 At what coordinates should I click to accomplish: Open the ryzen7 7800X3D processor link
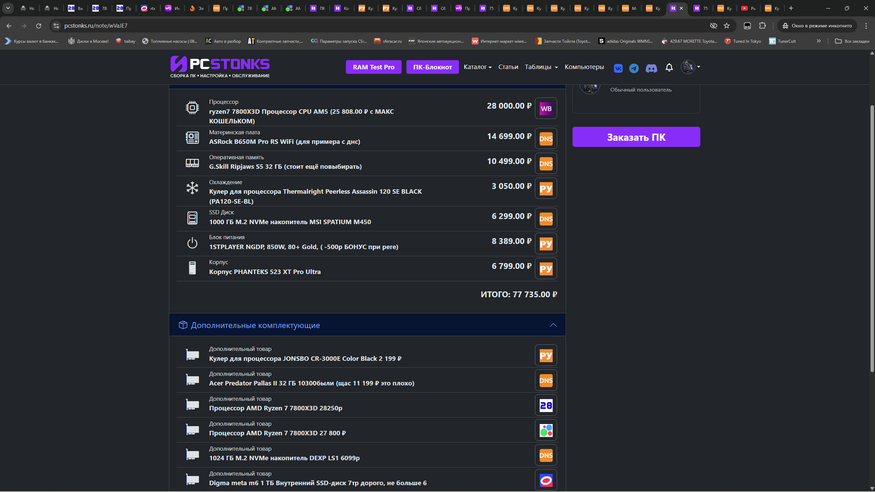301,116
